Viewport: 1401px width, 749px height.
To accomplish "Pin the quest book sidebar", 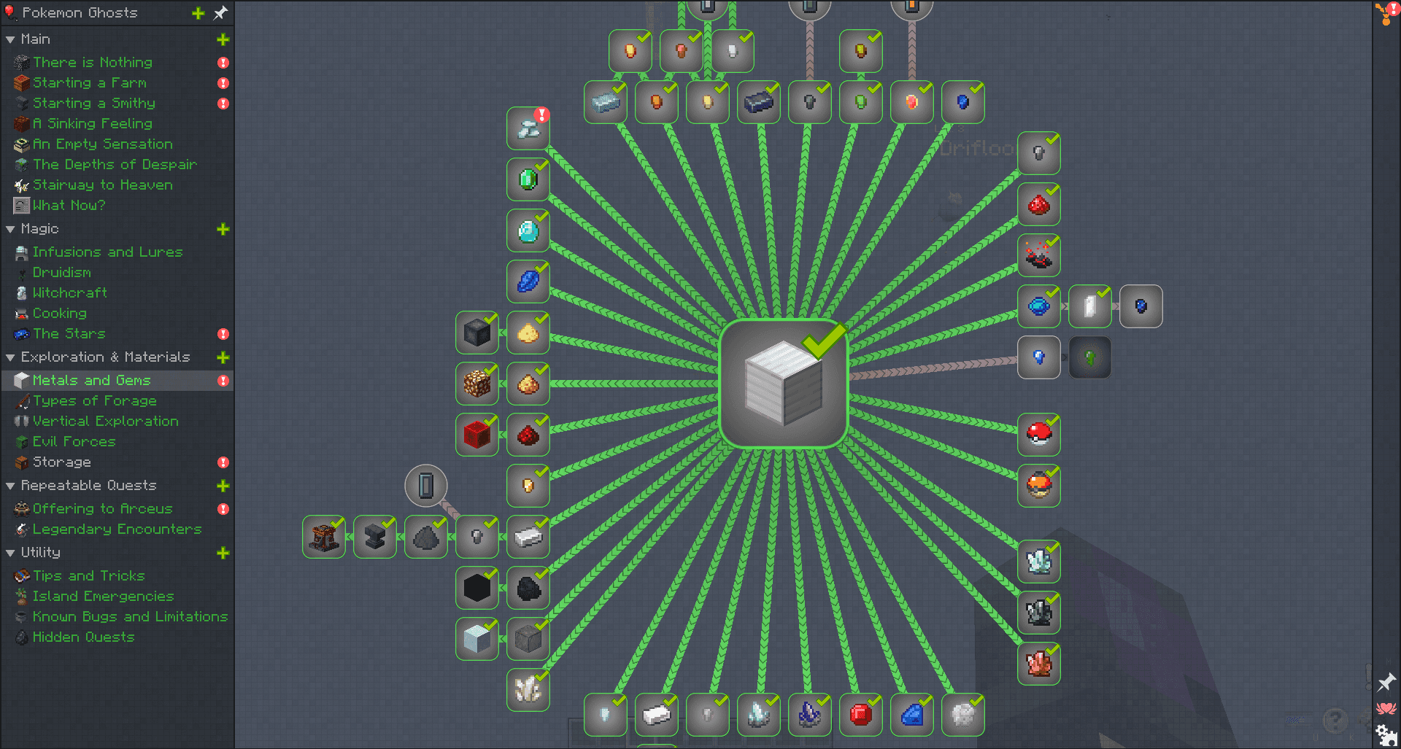I will (220, 12).
